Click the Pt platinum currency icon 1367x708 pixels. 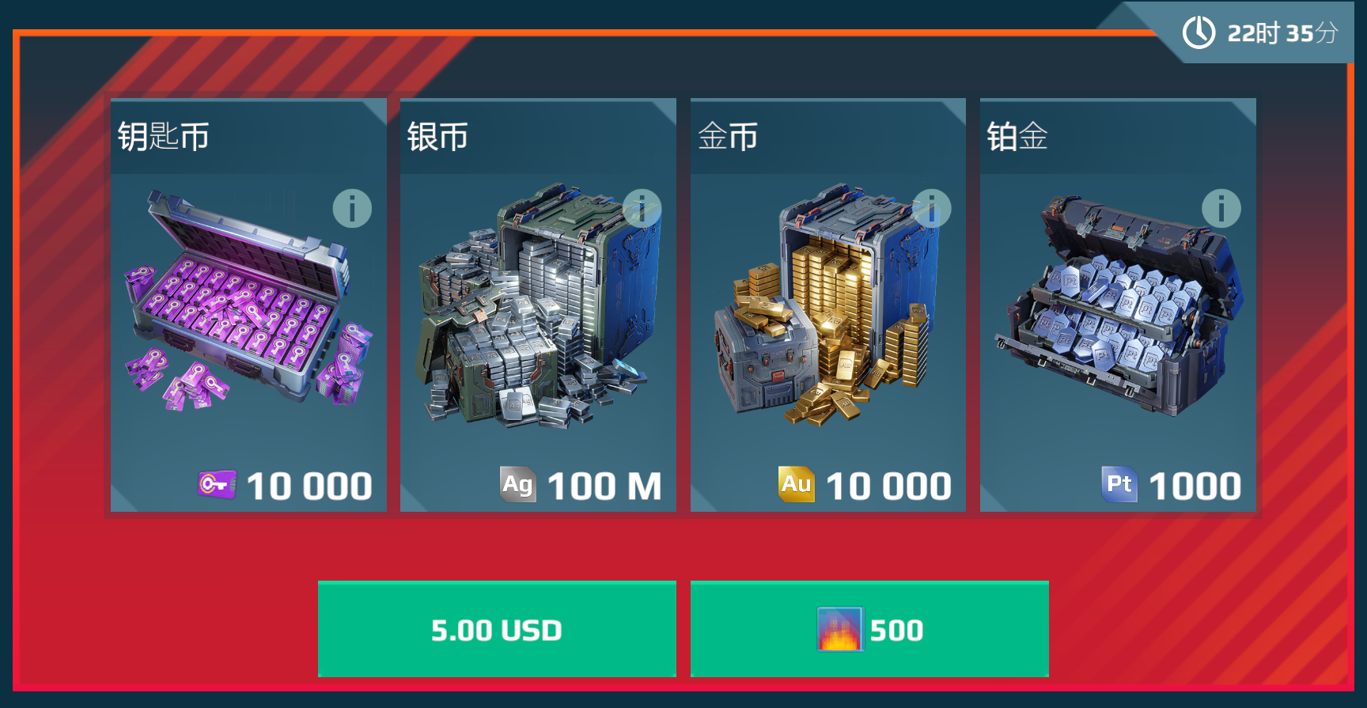[1119, 484]
